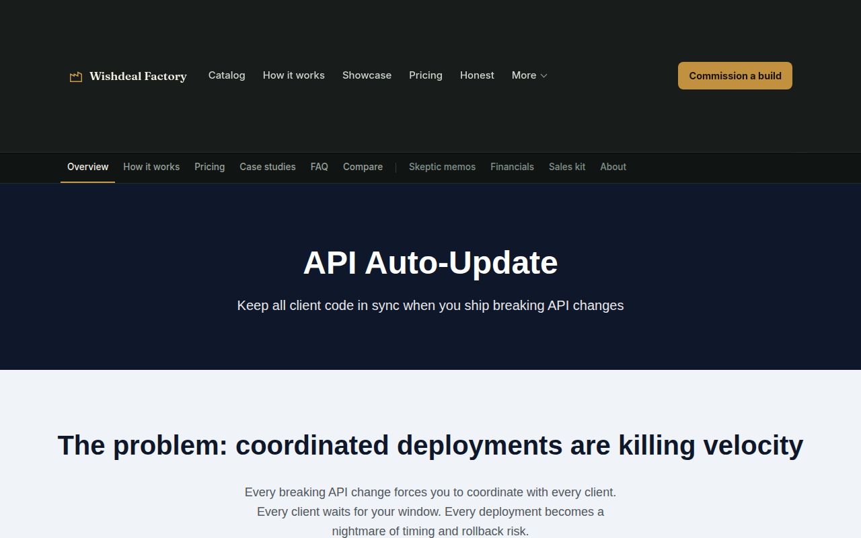Select the Compare tab

tap(363, 167)
